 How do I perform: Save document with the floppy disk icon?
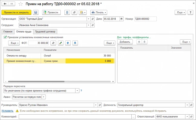36,12
